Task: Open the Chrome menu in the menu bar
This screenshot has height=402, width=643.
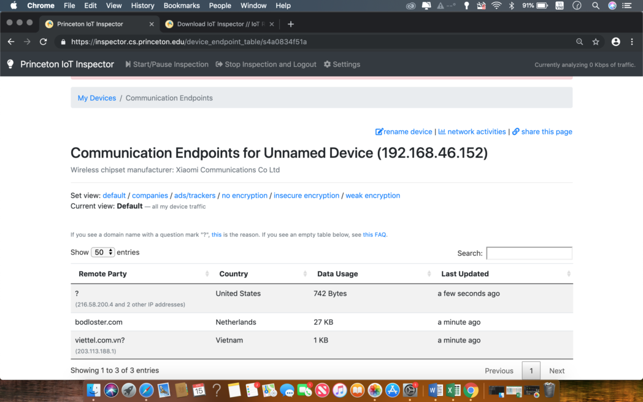Action: point(40,6)
